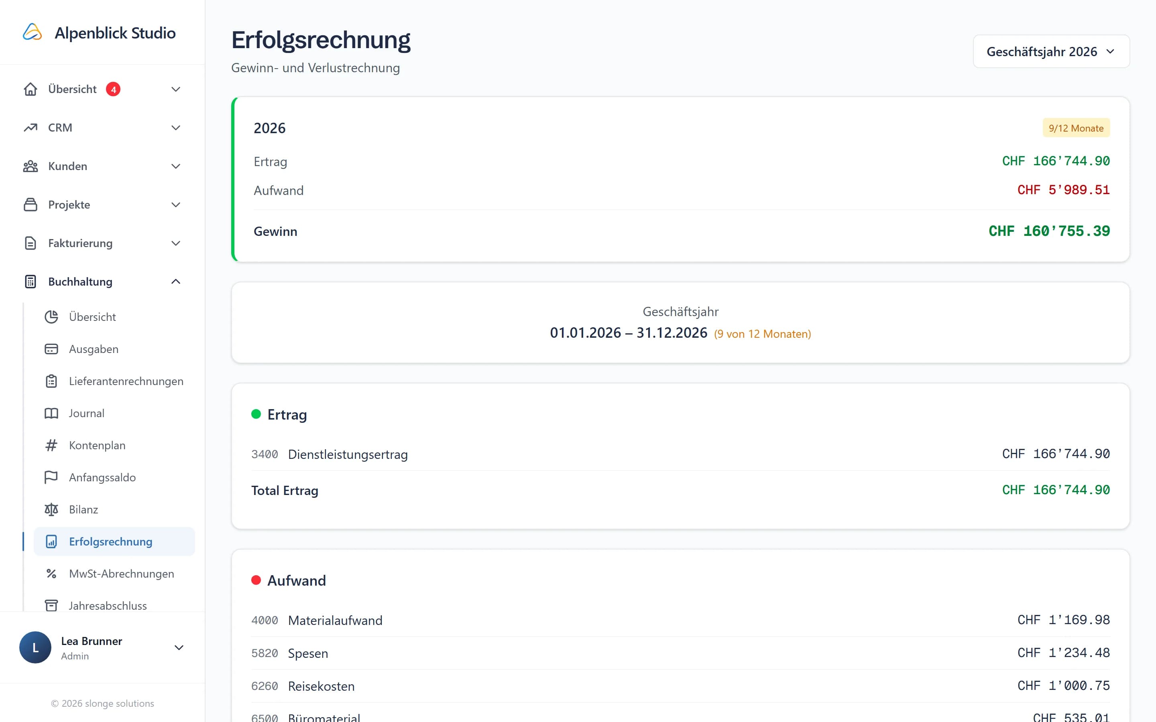The width and height of the screenshot is (1156, 722).
Task: Click the red dot beside Aufwand heading
Action: point(256,580)
